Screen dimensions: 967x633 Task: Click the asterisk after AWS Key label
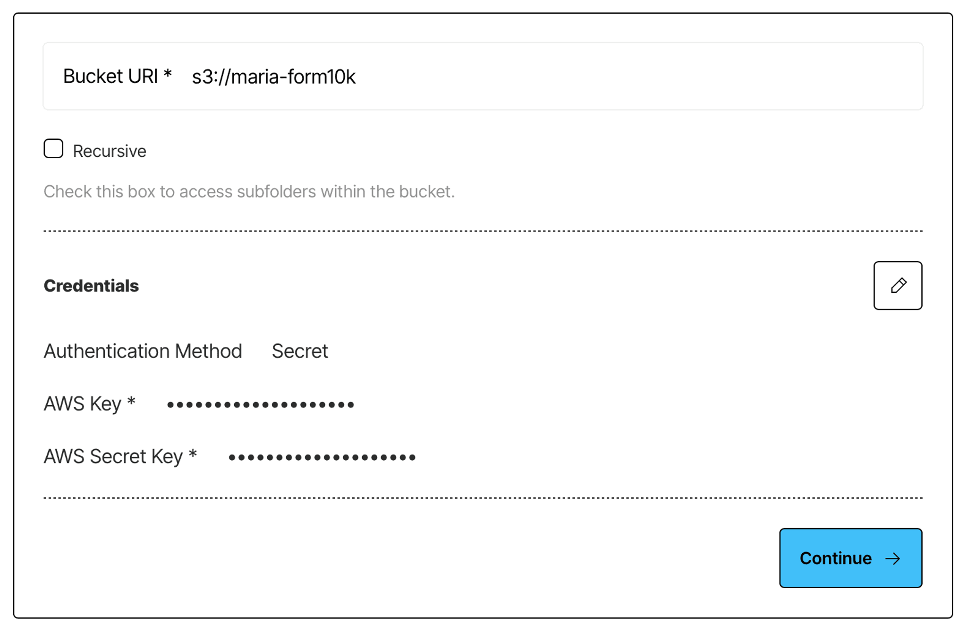tap(131, 402)
